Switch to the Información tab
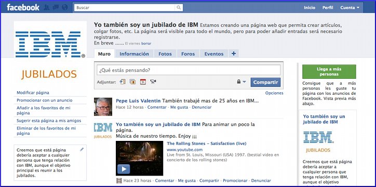The width and height of the screenshot is (376, 187). [135, 54]
